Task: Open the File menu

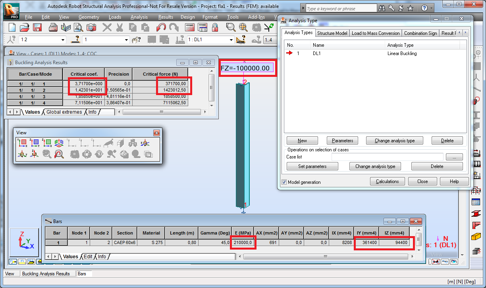Action: [x=29, y=17]
